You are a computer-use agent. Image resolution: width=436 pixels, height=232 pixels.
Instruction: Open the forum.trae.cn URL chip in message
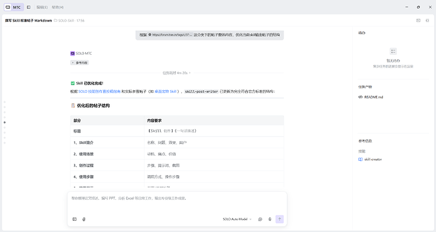tap(170, 35)
